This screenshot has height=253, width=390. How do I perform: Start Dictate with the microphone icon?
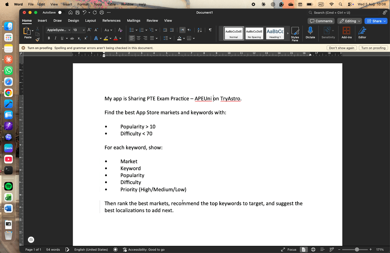point(310,33)
